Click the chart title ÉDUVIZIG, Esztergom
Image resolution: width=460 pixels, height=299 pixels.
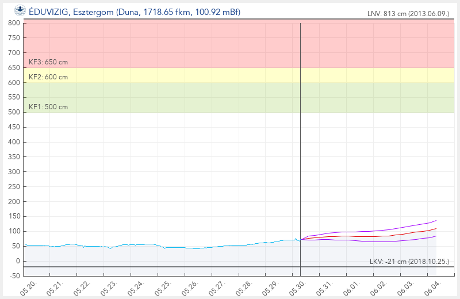[x=135, y=12]
